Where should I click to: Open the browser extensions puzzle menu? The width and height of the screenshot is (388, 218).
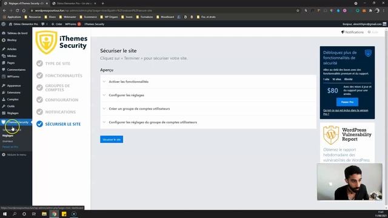[x=370, y=11]
